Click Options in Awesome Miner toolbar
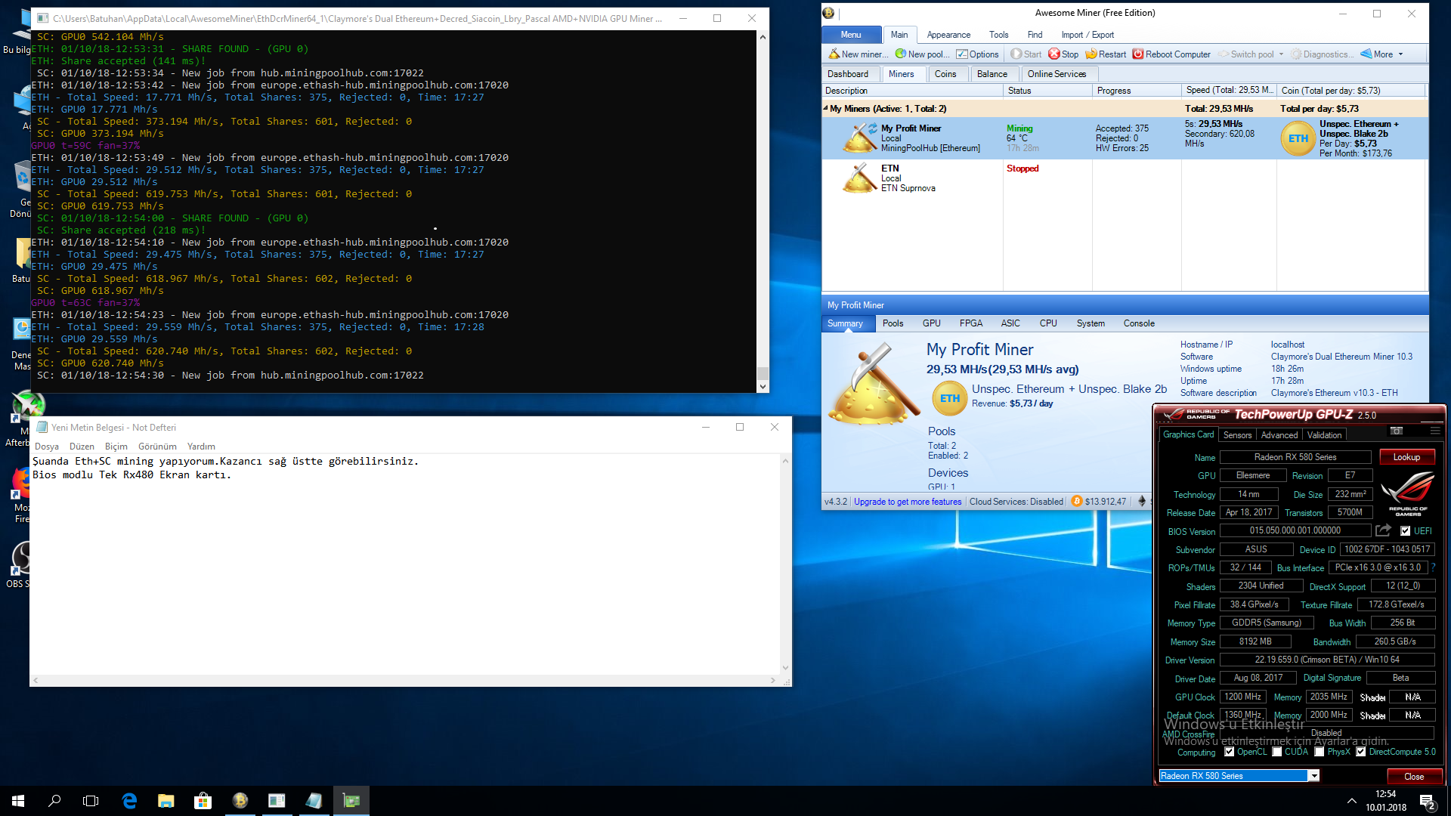 click(x=986, y=54)
